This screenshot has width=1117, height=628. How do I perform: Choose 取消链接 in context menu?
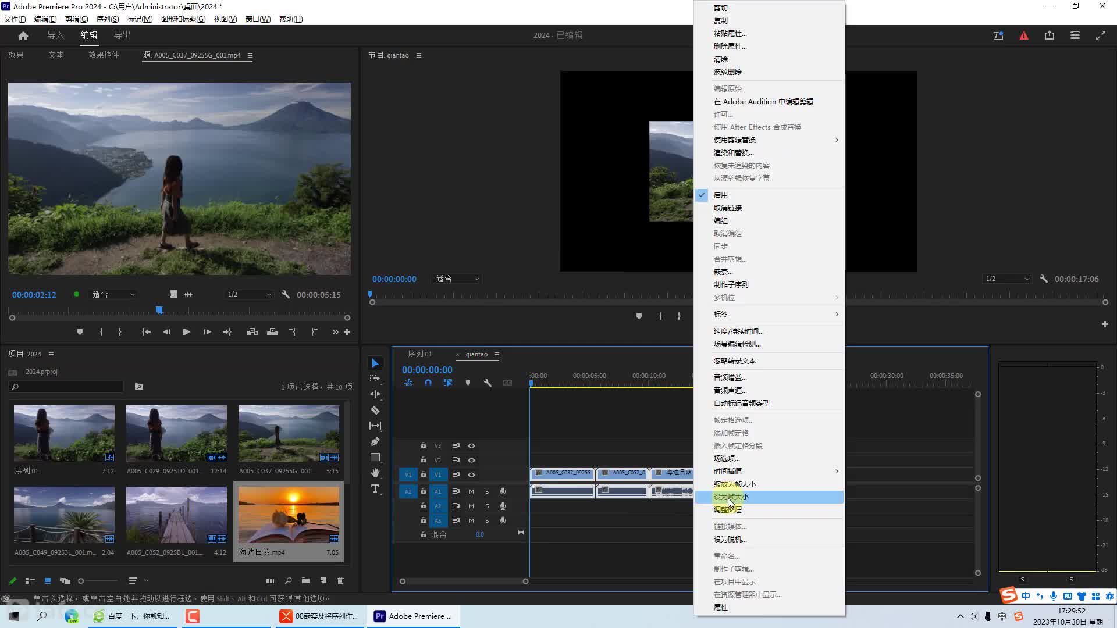[769, 208]
